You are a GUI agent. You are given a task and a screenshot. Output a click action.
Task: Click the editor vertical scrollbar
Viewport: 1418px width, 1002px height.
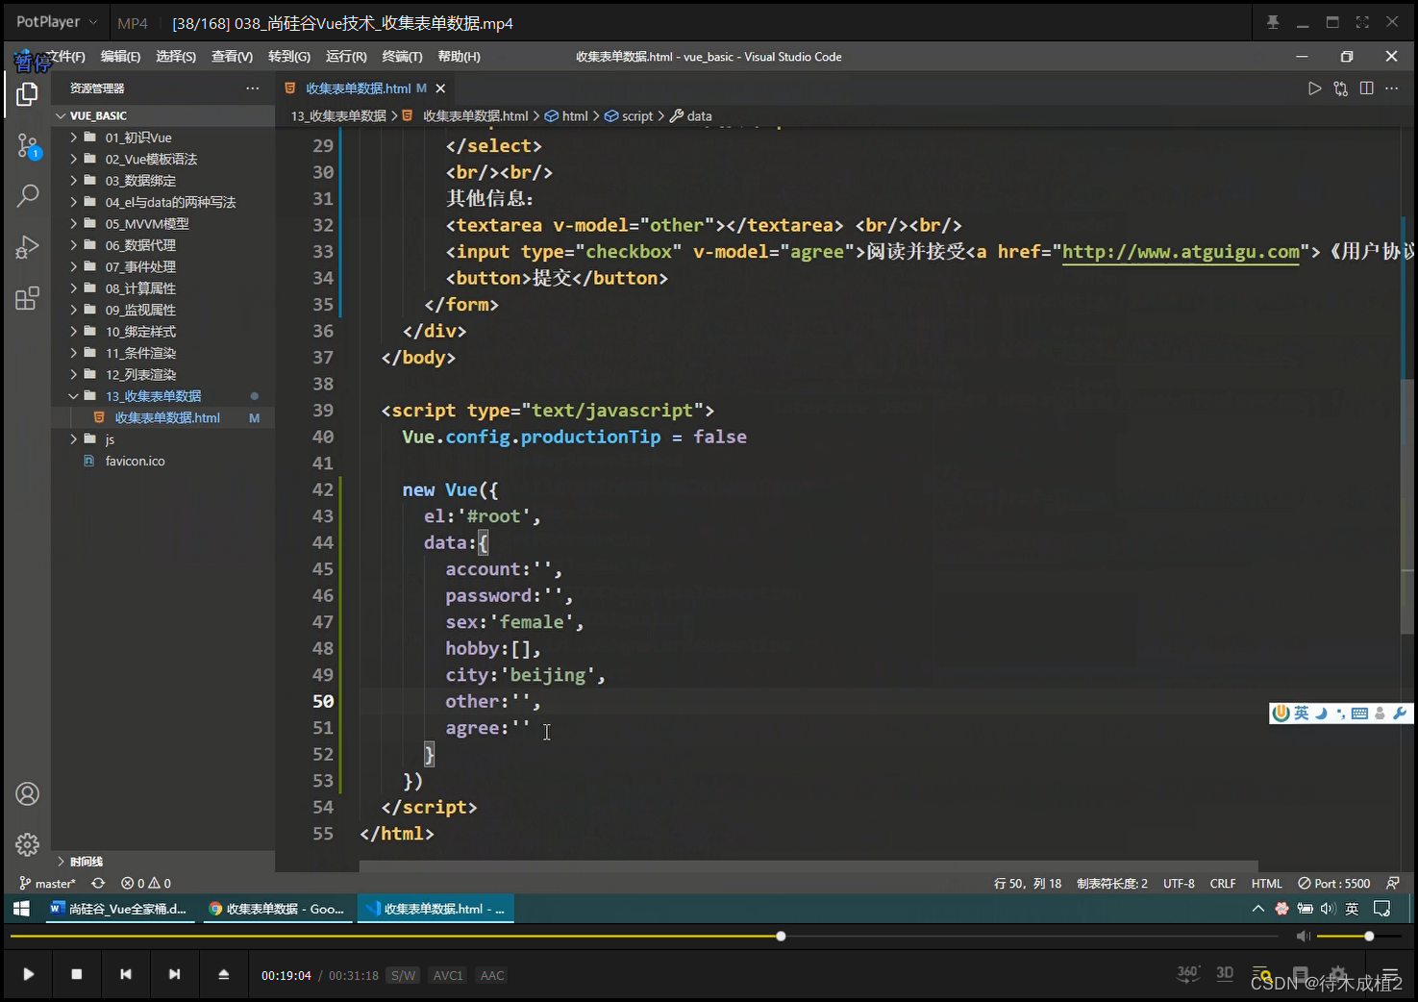pyautogui.click(x=1408, y=506)
